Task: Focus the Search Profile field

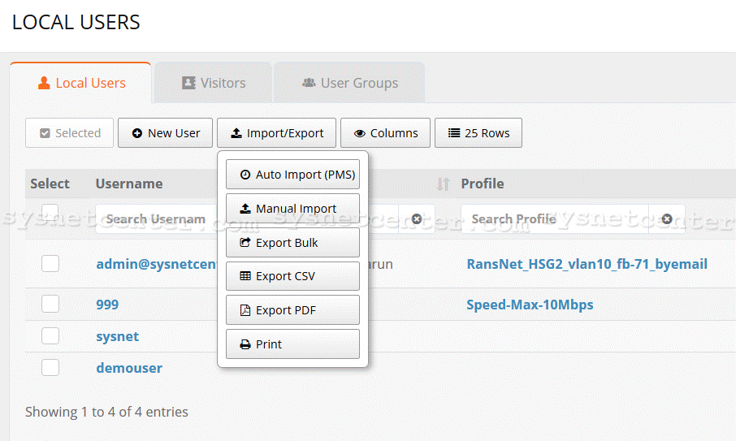Action: click(x=555, y=219)
